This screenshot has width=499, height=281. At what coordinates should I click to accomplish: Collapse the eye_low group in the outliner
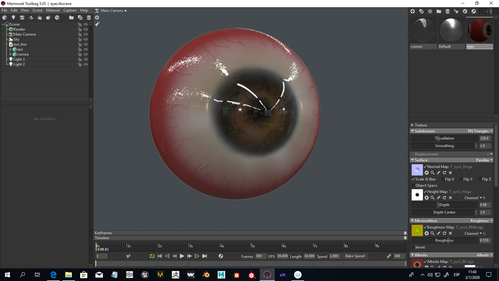[6, 44]
